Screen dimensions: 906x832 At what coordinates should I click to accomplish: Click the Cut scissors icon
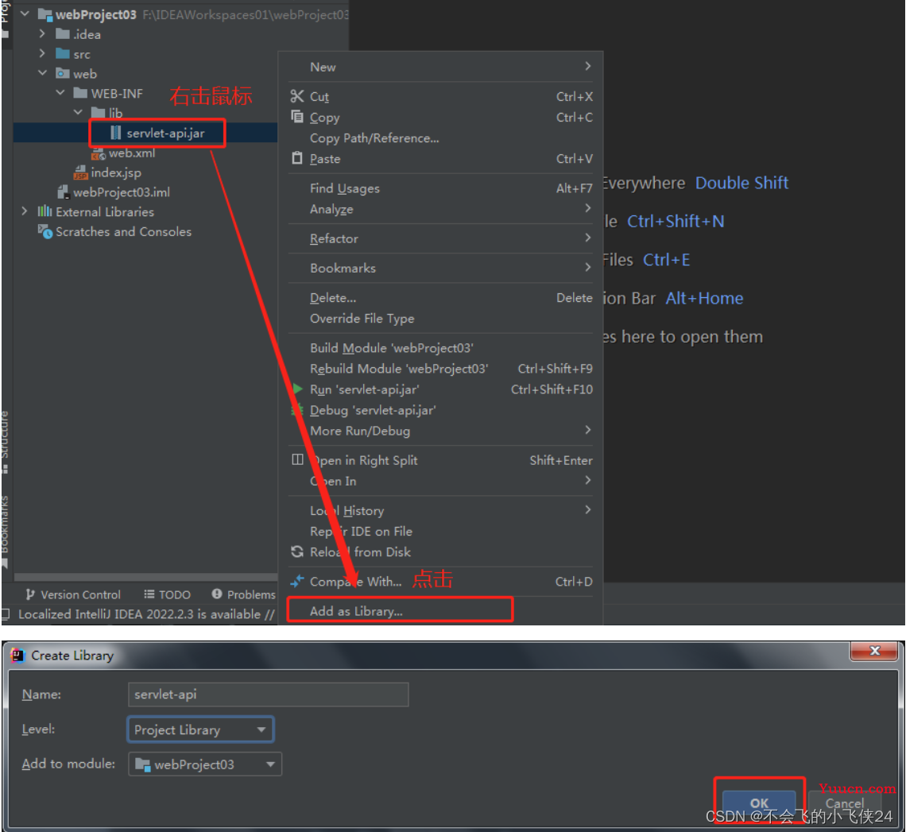[297, 96]
